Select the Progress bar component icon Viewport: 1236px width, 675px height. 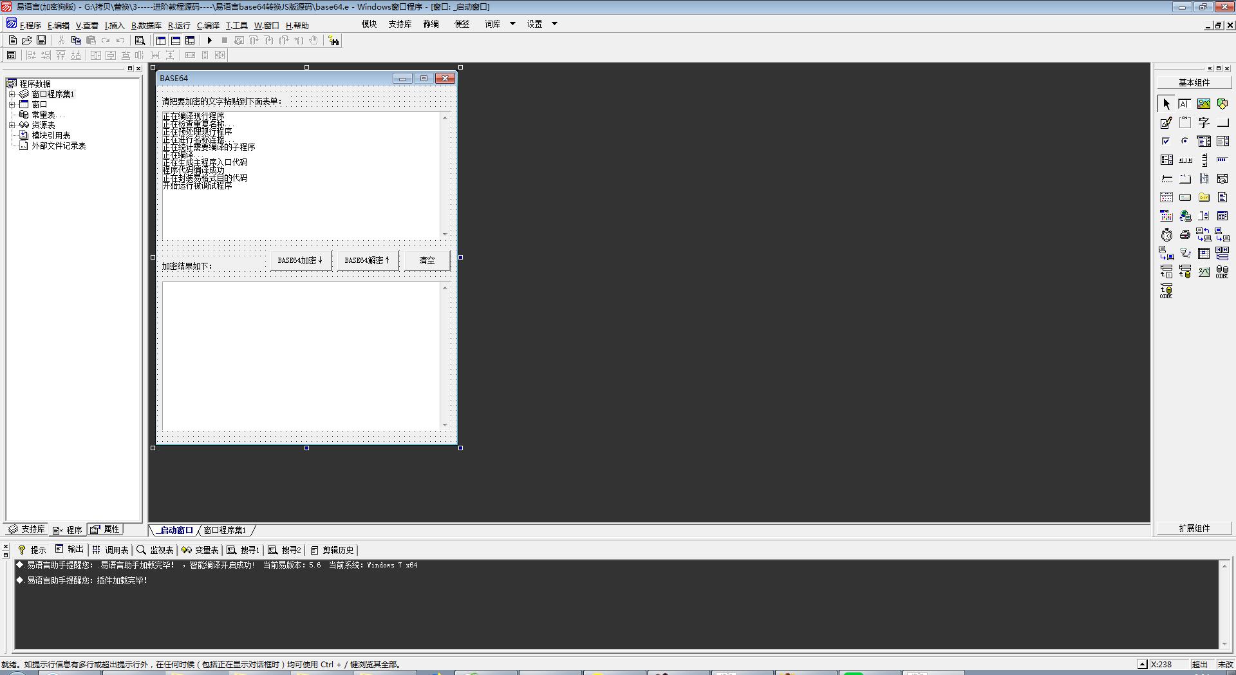pyautogui.click(x=1222, y=160)
